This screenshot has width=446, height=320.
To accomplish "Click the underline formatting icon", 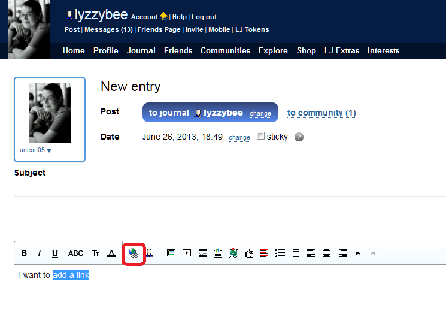I will point(55,253).
